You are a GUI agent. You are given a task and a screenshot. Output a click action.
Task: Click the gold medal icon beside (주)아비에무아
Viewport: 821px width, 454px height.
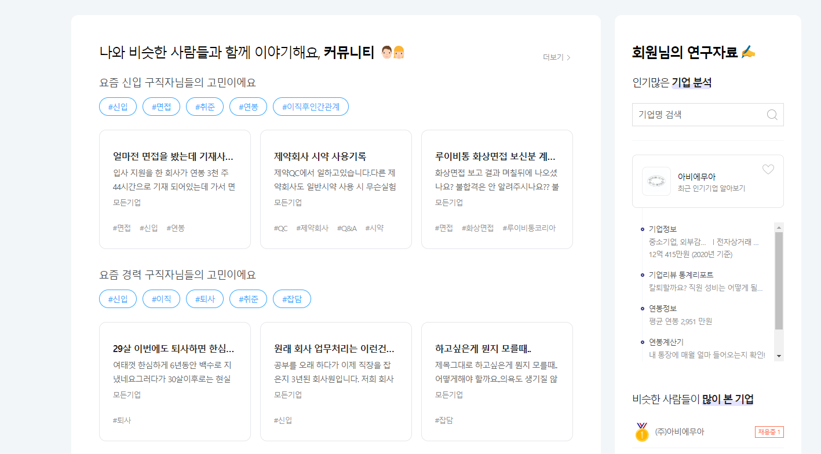point(642,432)
